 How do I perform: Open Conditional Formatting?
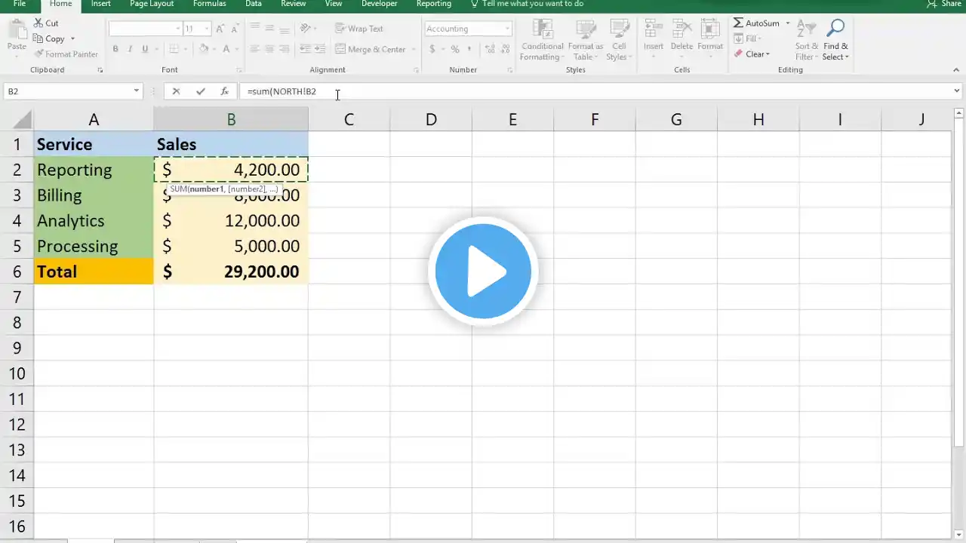click(x=542, y=40)
